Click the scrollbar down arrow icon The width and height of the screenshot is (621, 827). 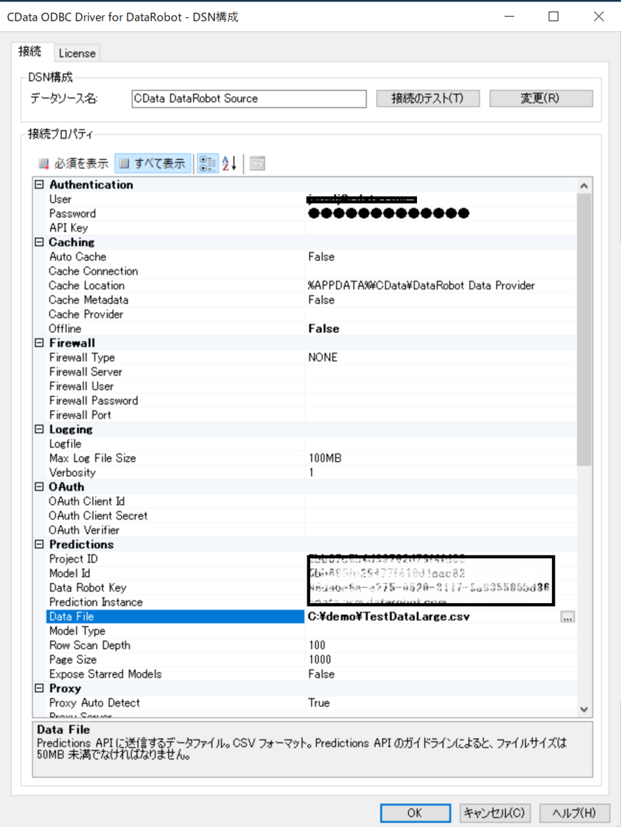[583, 708]
